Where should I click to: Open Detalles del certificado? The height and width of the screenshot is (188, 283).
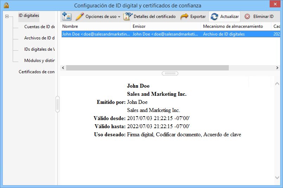[x=155, y=17]
